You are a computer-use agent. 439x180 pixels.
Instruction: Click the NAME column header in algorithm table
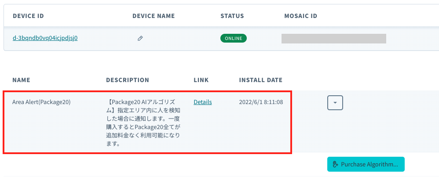21,80
